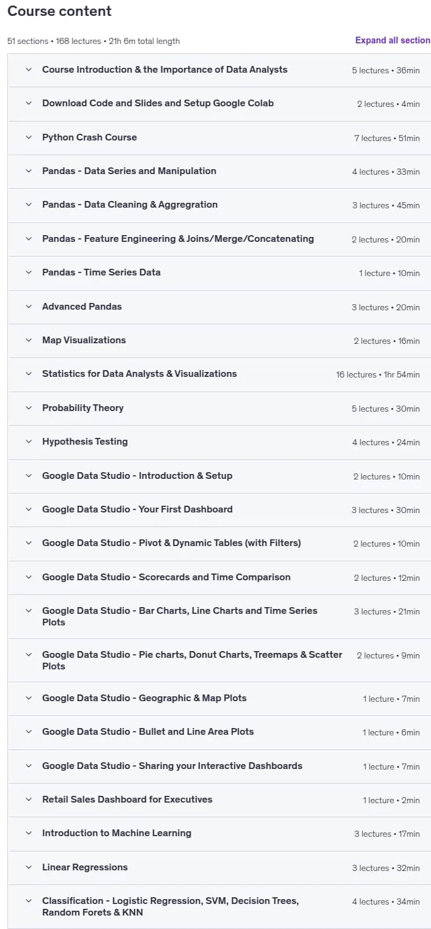The image size is (431, 929).
Task: Expand all sections of the course
Action: tap(392, 40)
